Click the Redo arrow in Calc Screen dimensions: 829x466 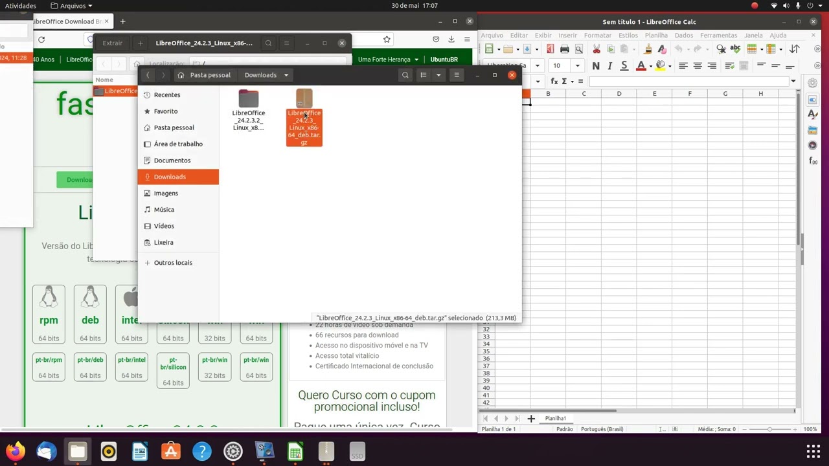[697, 49]
